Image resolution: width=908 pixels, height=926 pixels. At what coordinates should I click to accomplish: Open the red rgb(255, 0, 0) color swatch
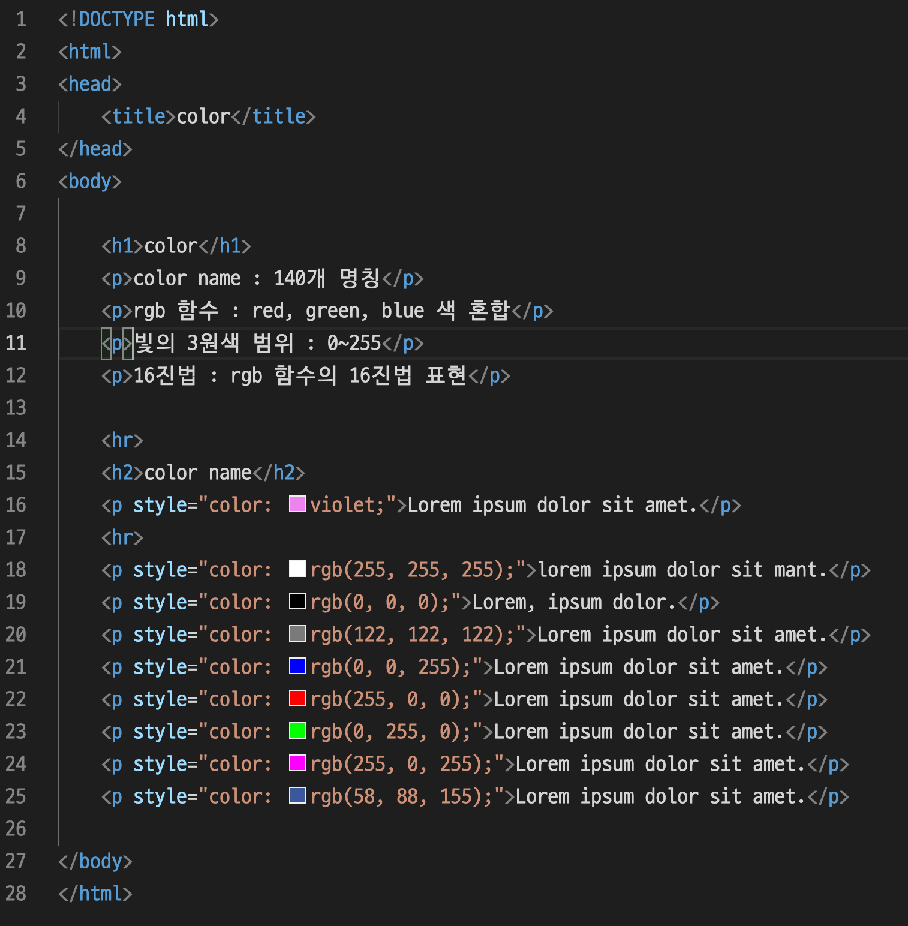[x=297, y=698]
